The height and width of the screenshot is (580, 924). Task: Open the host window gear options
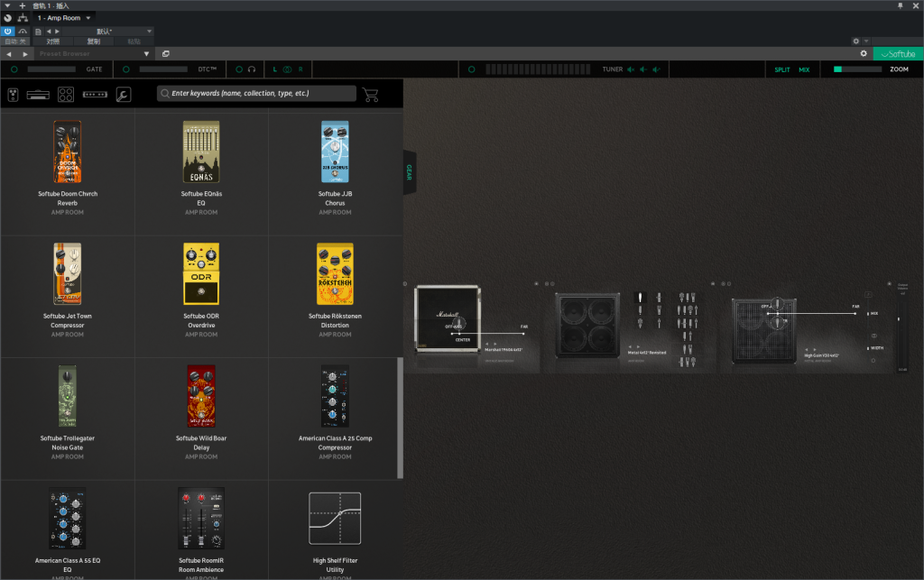[x=855, y=41]
